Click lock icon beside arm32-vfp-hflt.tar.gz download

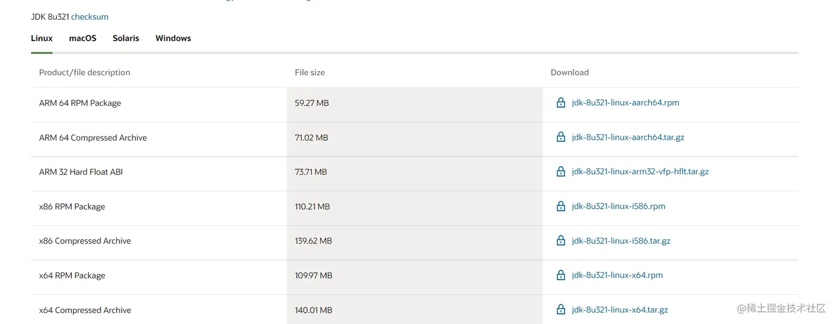[x=561, y=172]
